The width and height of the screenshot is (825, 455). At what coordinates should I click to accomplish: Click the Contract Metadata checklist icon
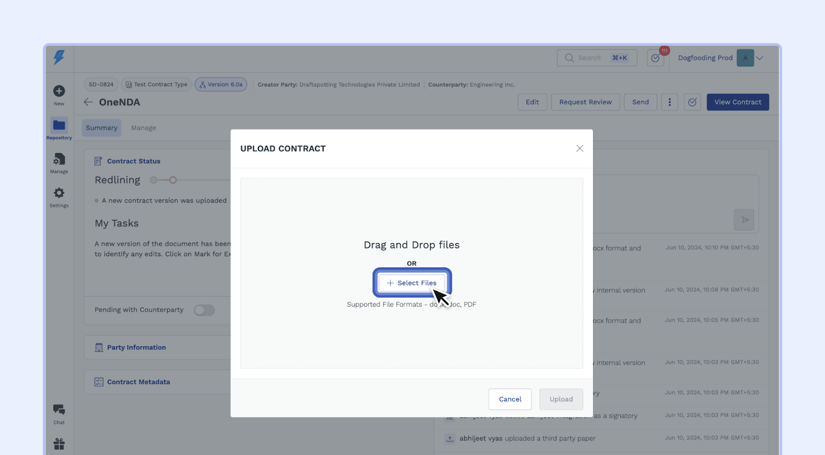point(99,382)
